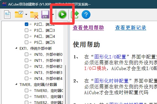Collapse the EXTI 传统外部中断 tree node
157x104 pixels.
16,48
